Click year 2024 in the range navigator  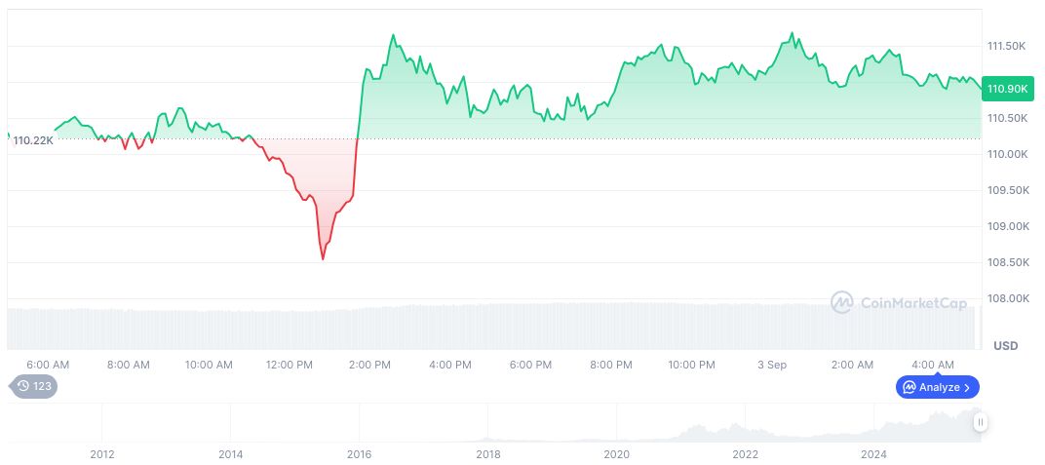874,454
